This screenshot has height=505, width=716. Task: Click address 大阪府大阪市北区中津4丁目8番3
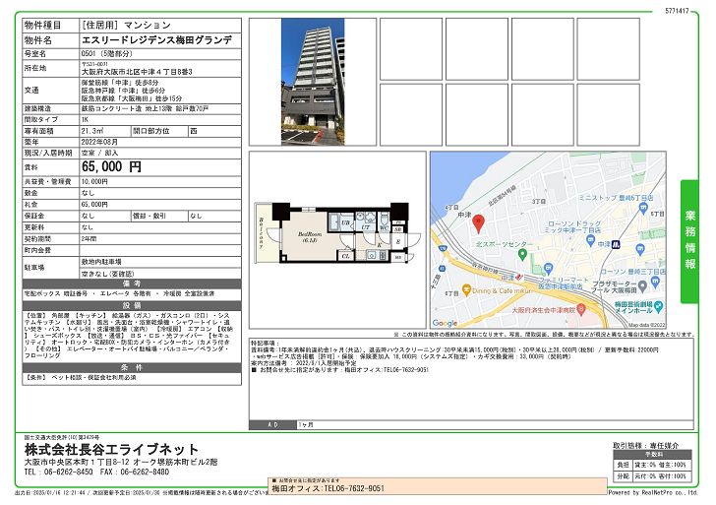(x=137, y=72)
